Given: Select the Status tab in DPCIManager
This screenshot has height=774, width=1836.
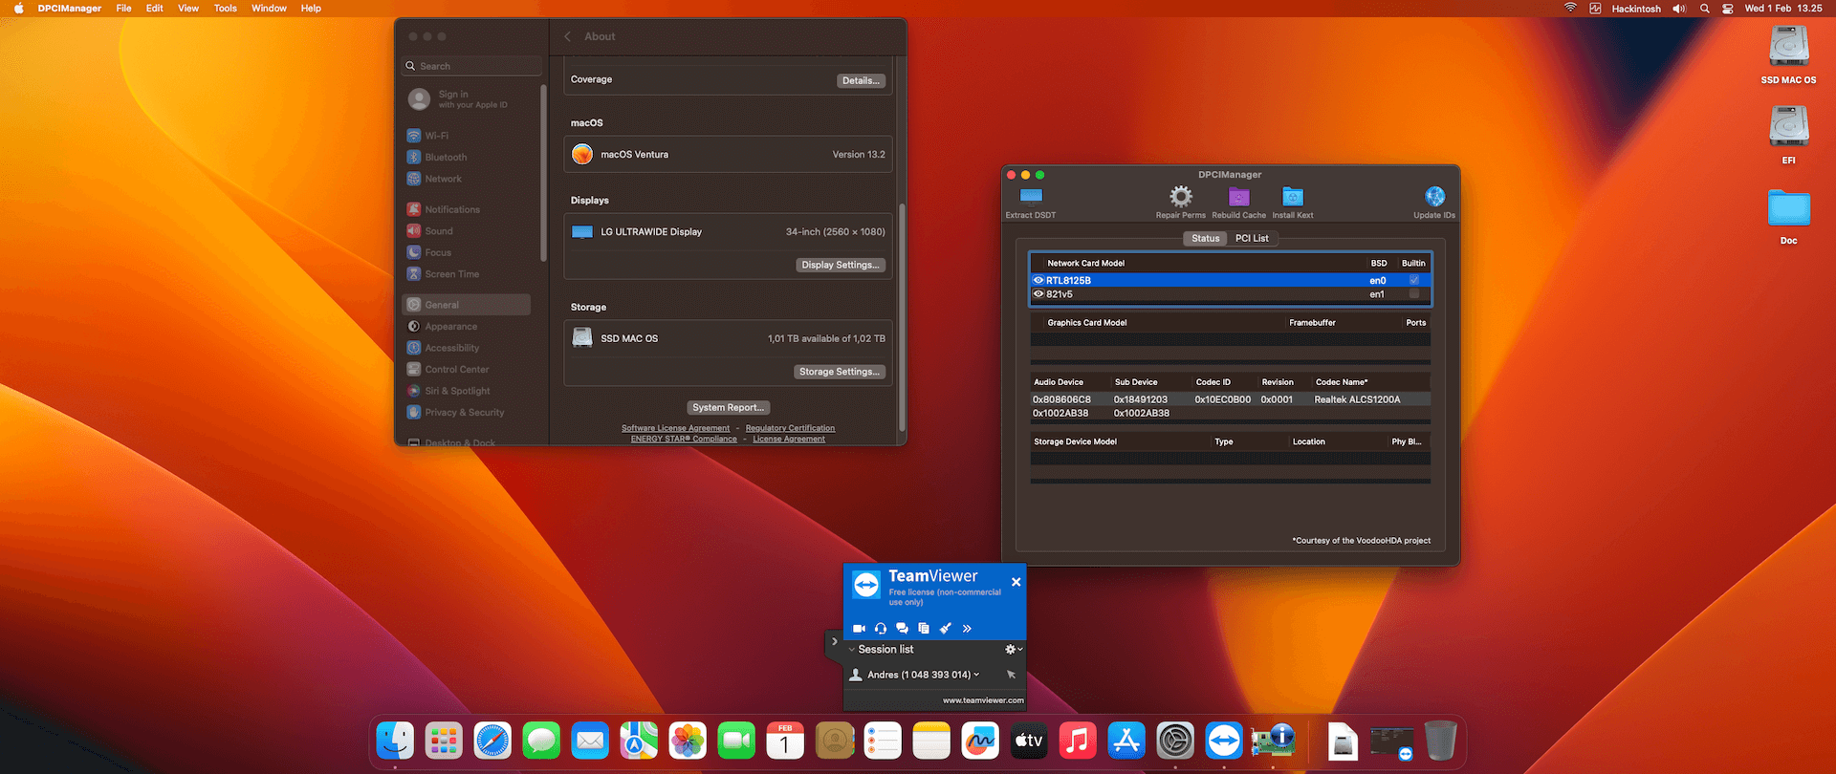Looking at the screenshot, I should pos(1206,238).
